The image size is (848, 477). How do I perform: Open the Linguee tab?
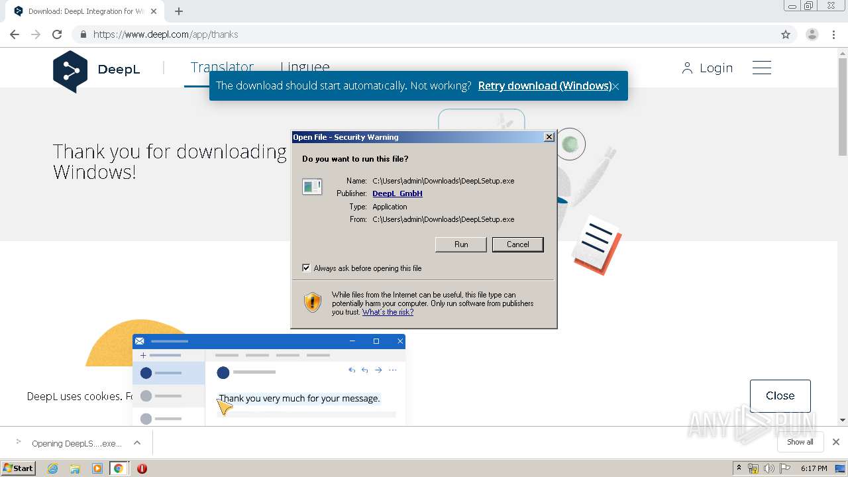point(305,67)
